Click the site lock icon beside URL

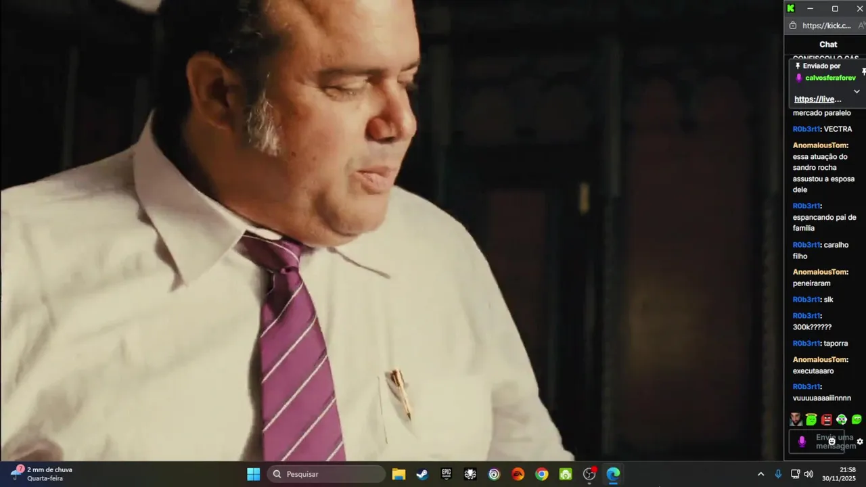[793, 26]
